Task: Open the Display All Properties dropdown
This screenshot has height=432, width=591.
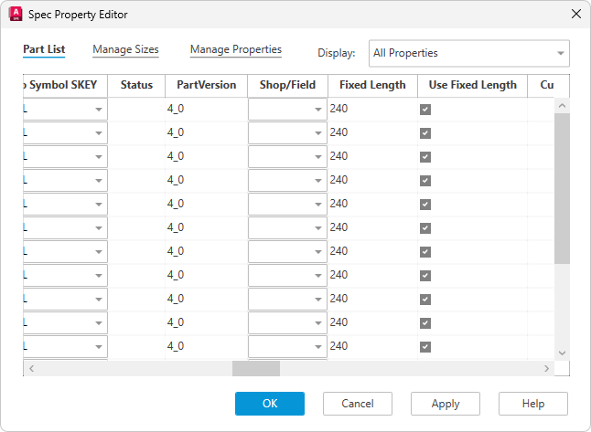Action: click(x=468, y=53)
